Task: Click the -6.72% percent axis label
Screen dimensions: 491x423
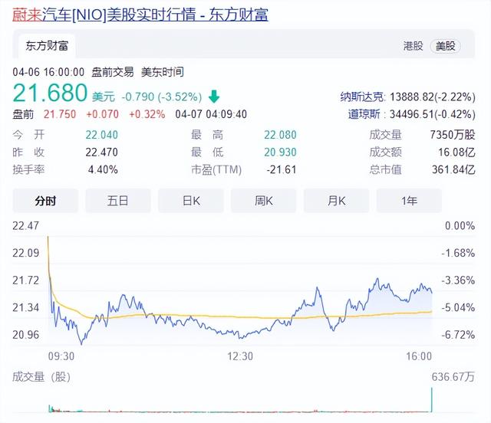Action: click(x=459, y=335)
